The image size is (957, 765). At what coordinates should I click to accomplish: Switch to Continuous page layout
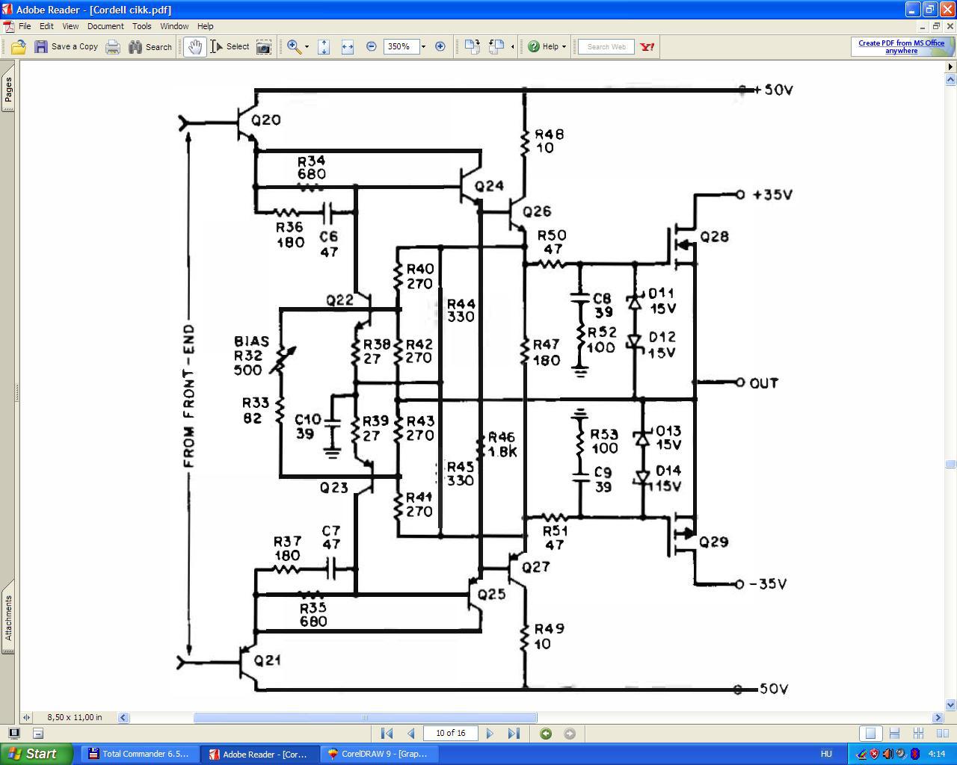coord(894,734)
